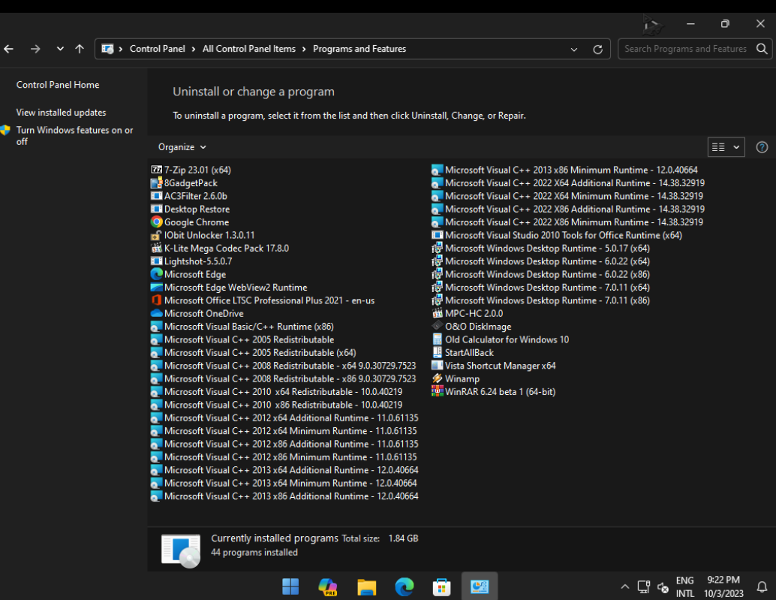Image resolution: width=776 pixels, height=600 pixels.
Task: Expand the view options dropdown arrow
Action: tap(736, 147)
